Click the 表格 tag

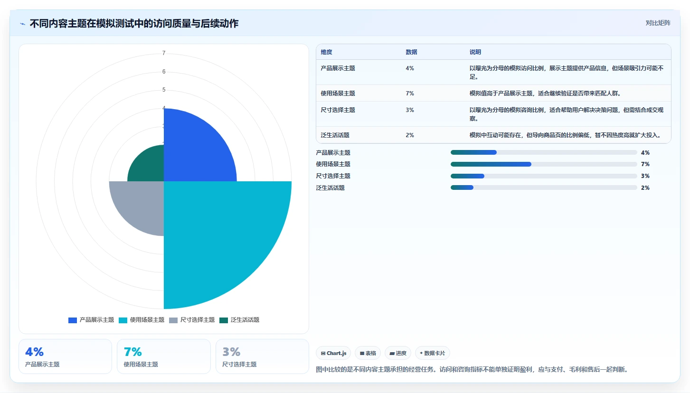[x=368, y=353]
